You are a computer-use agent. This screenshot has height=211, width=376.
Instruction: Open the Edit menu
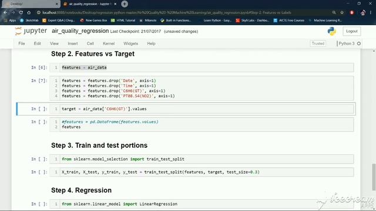pyautogui.click(x=37, y=43)
